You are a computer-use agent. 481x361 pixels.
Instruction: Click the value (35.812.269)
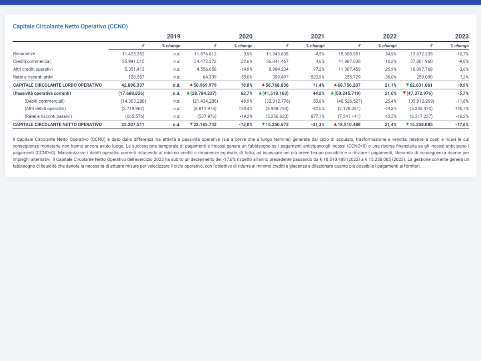coord(422,101)
